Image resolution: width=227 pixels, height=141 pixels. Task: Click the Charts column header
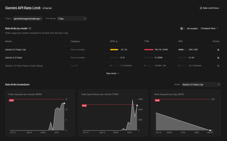[216, 41]
